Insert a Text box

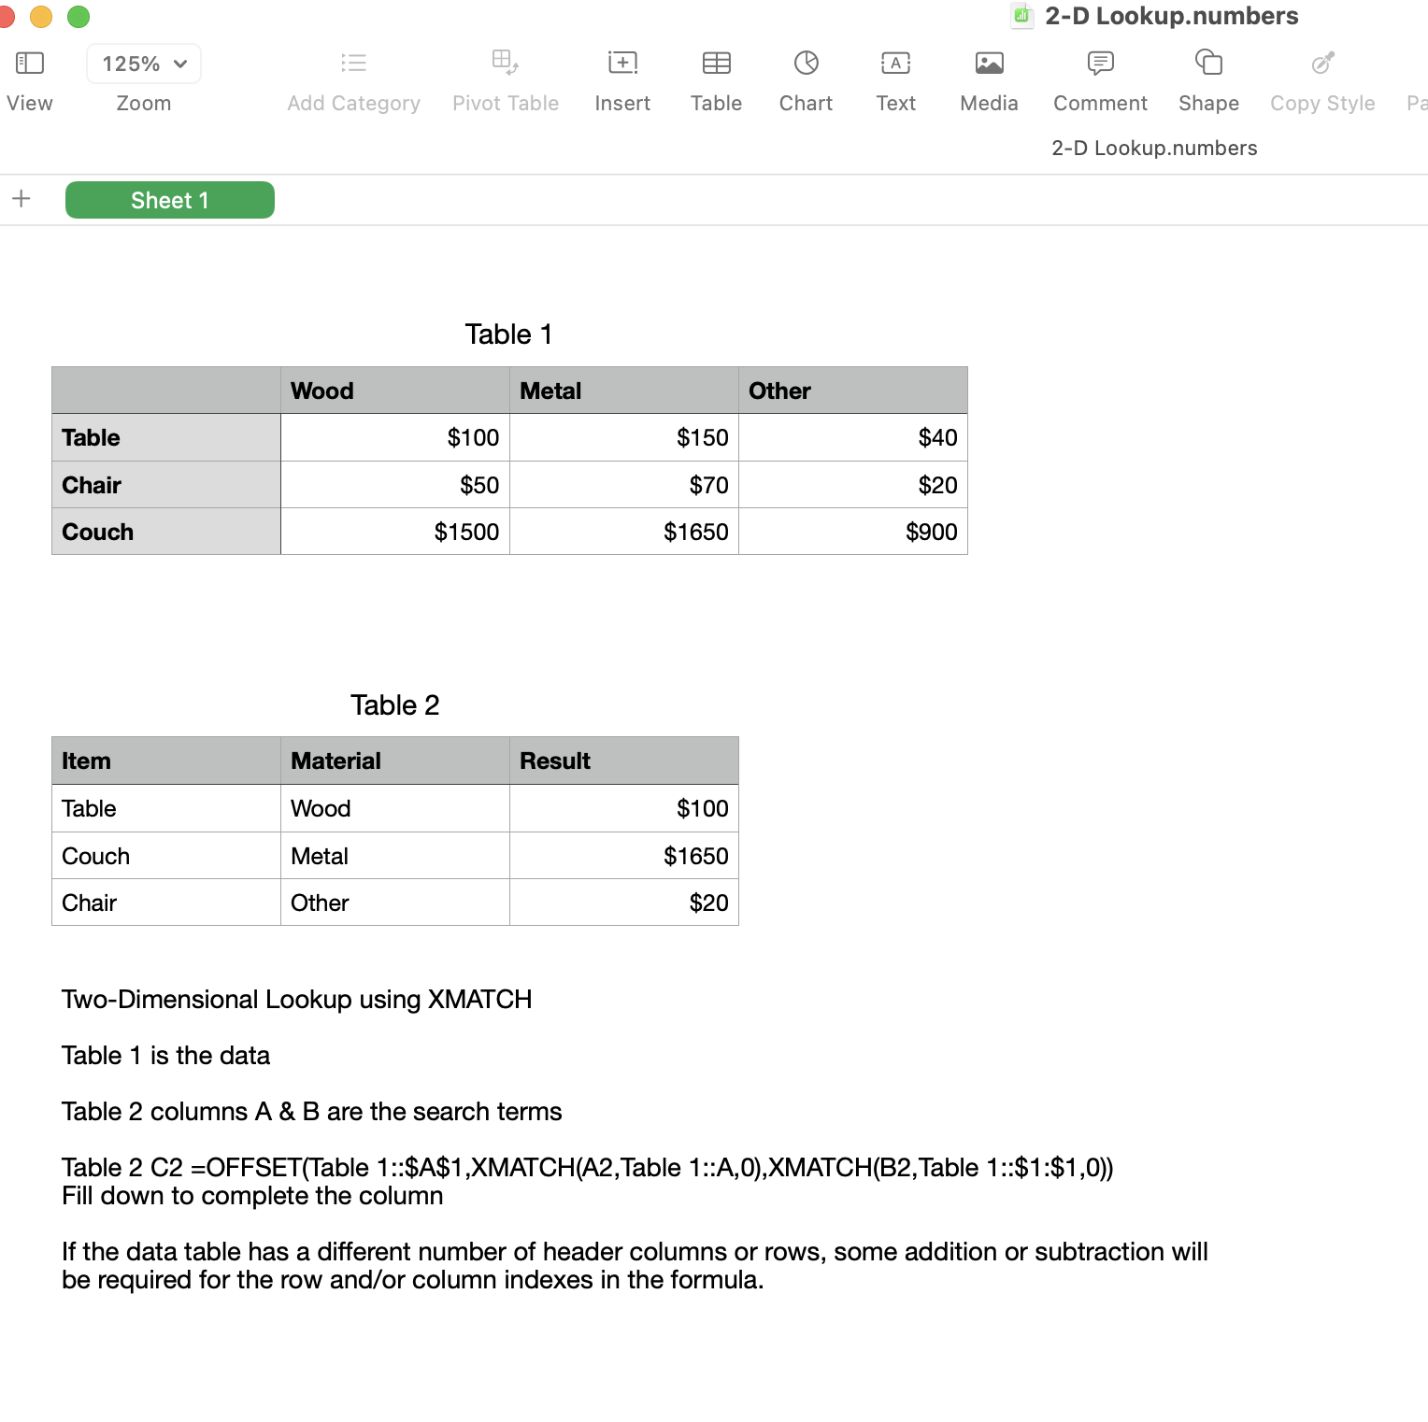click(894, 79)
